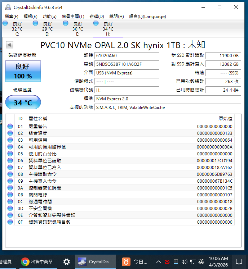
Task: Click status orb for attribute 0D 不安全關機
Action: 10,208
